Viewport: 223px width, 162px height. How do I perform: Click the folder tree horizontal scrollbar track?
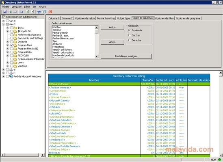point(22,155)
